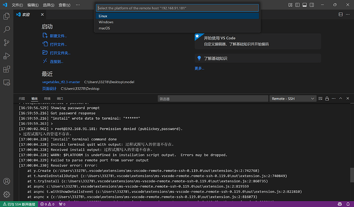Screen dimensions: 354x207
Task: Open the 开始使用 VS Code walkthrough
Action: (258, 41)
